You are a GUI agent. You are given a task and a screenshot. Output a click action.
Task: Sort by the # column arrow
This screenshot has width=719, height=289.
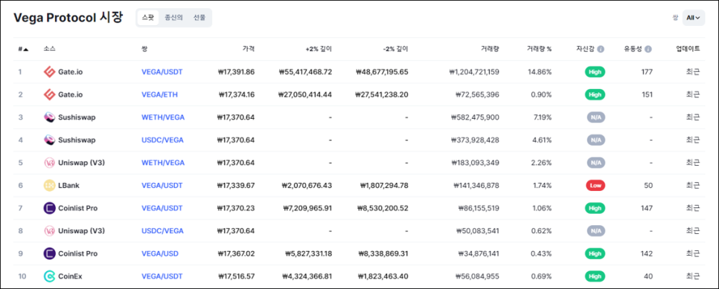point(25,49)
